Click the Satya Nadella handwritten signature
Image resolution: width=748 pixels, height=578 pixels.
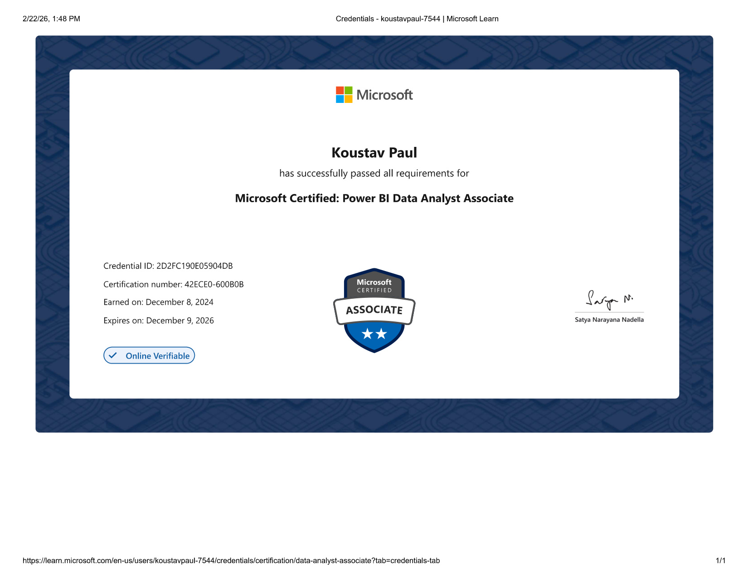point(609,300)
